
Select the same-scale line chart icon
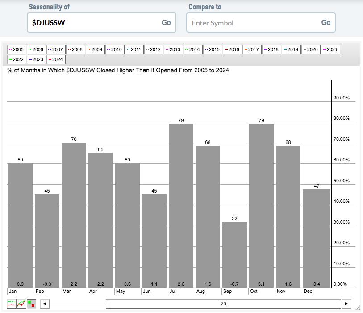point(21,304)
